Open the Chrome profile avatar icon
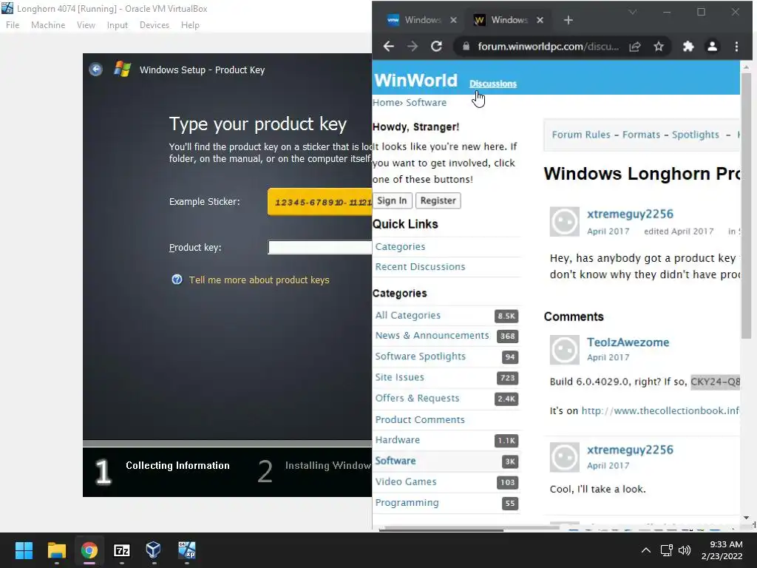757x568 pixels. click(x=712, y=47)
